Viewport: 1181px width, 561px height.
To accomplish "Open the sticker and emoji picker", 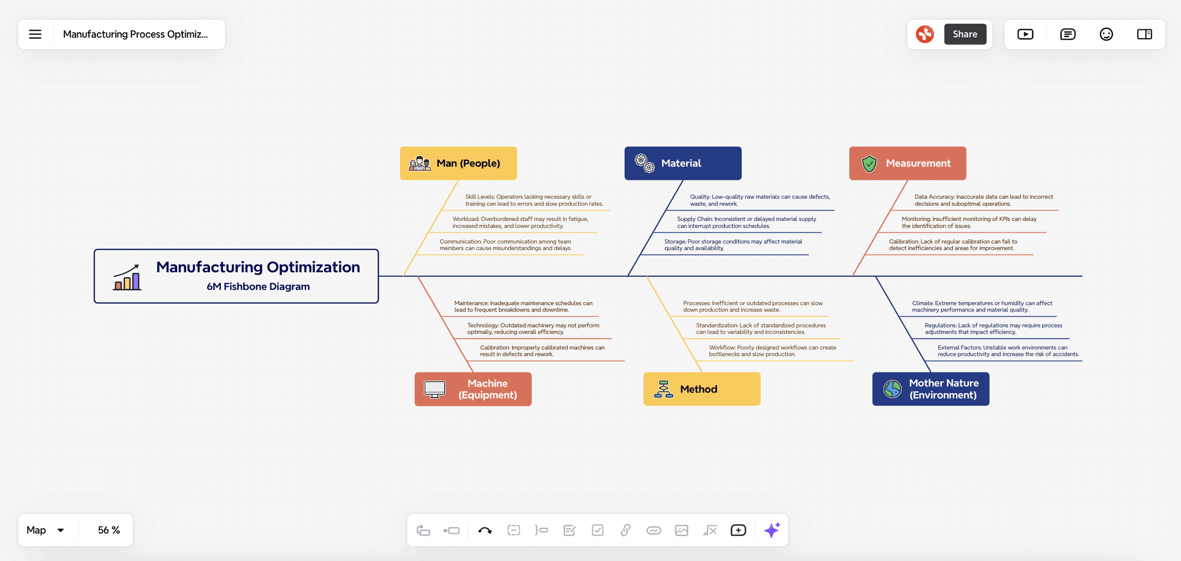I will click(1106, 34).
